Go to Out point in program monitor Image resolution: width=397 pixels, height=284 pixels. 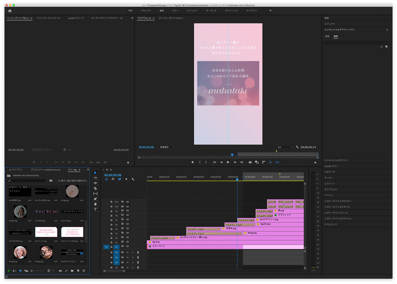242,162
